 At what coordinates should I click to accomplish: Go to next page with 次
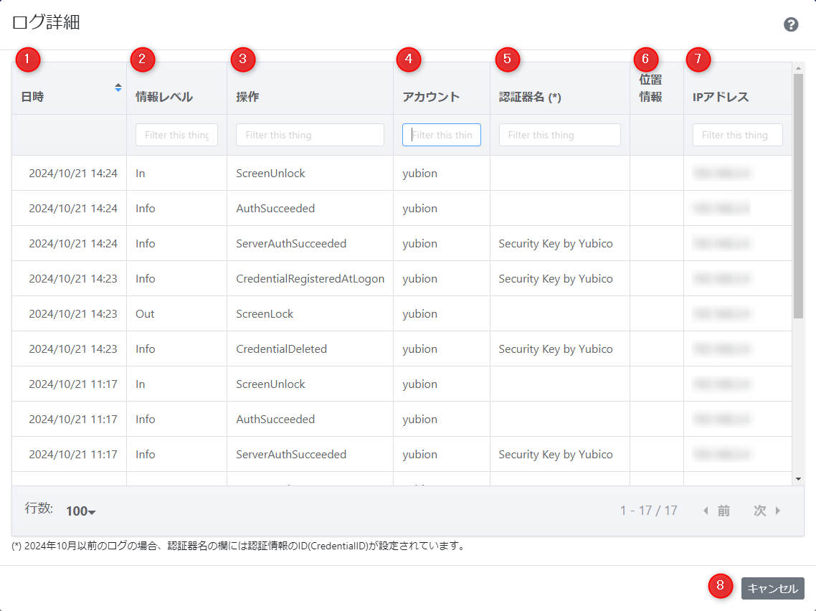click(767, 511)
